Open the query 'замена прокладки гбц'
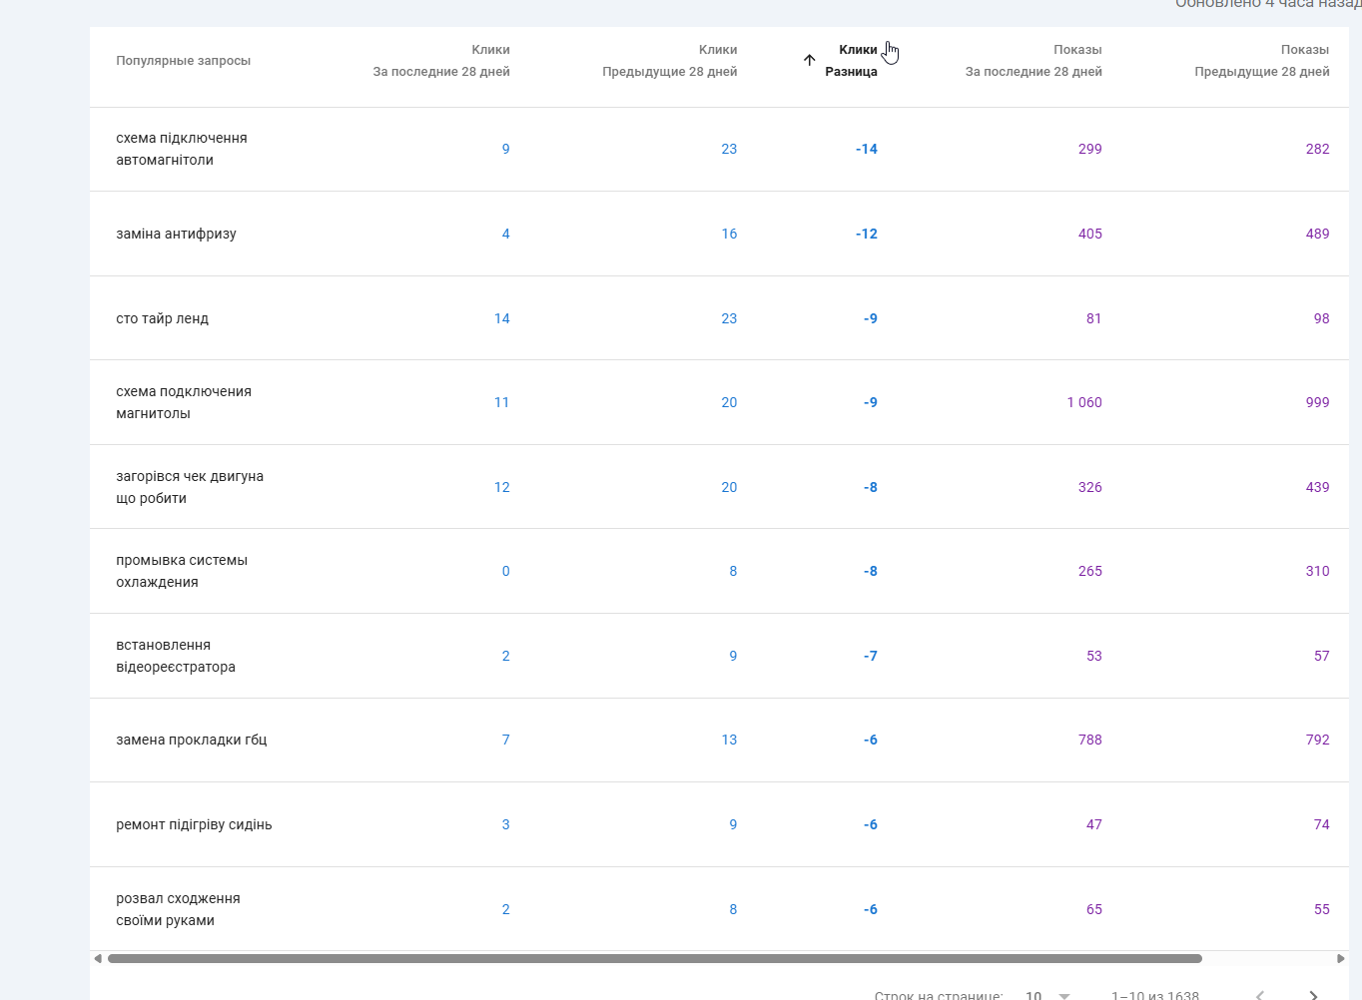1362x1000 pixels. (191, 740)
